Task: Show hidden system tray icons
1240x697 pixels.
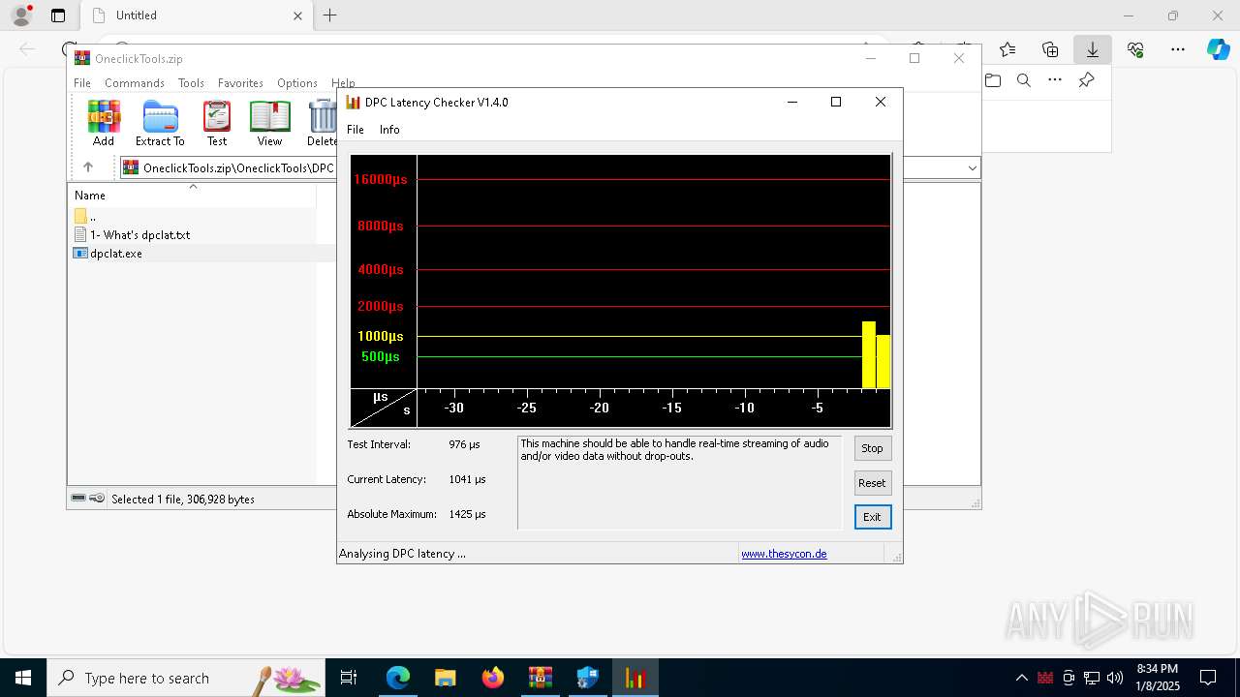Action: pyautogui.click(x=1022, y=678)
